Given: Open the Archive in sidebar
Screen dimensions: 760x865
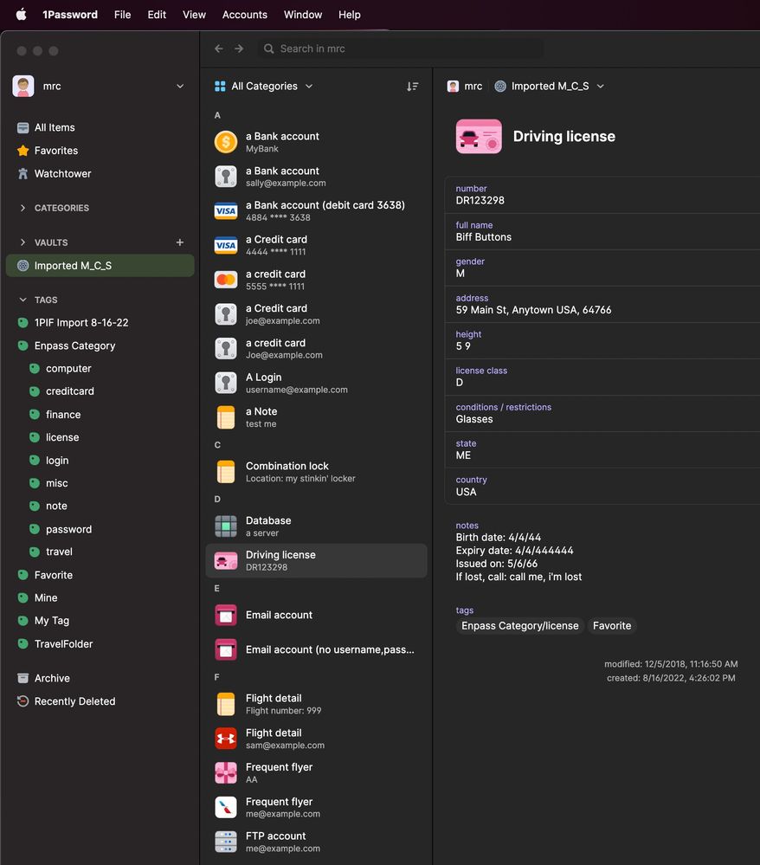Looking at the screenshot, I should (52, 678).
